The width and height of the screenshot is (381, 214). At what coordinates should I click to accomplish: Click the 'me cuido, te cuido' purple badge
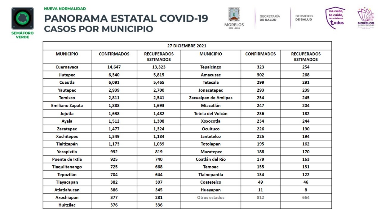[335, 18]
